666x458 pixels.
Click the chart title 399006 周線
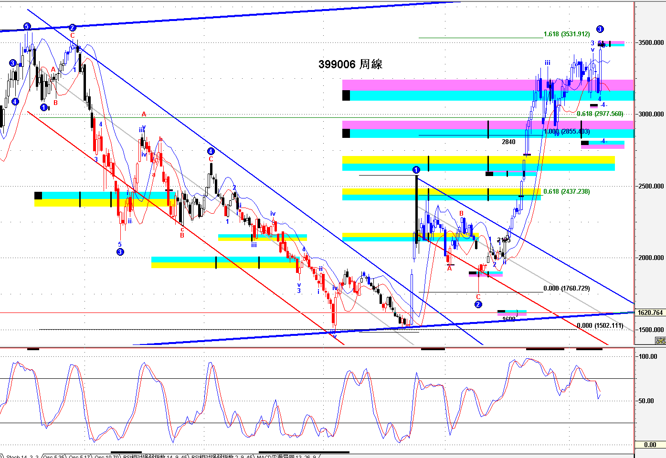pos(350,64)
